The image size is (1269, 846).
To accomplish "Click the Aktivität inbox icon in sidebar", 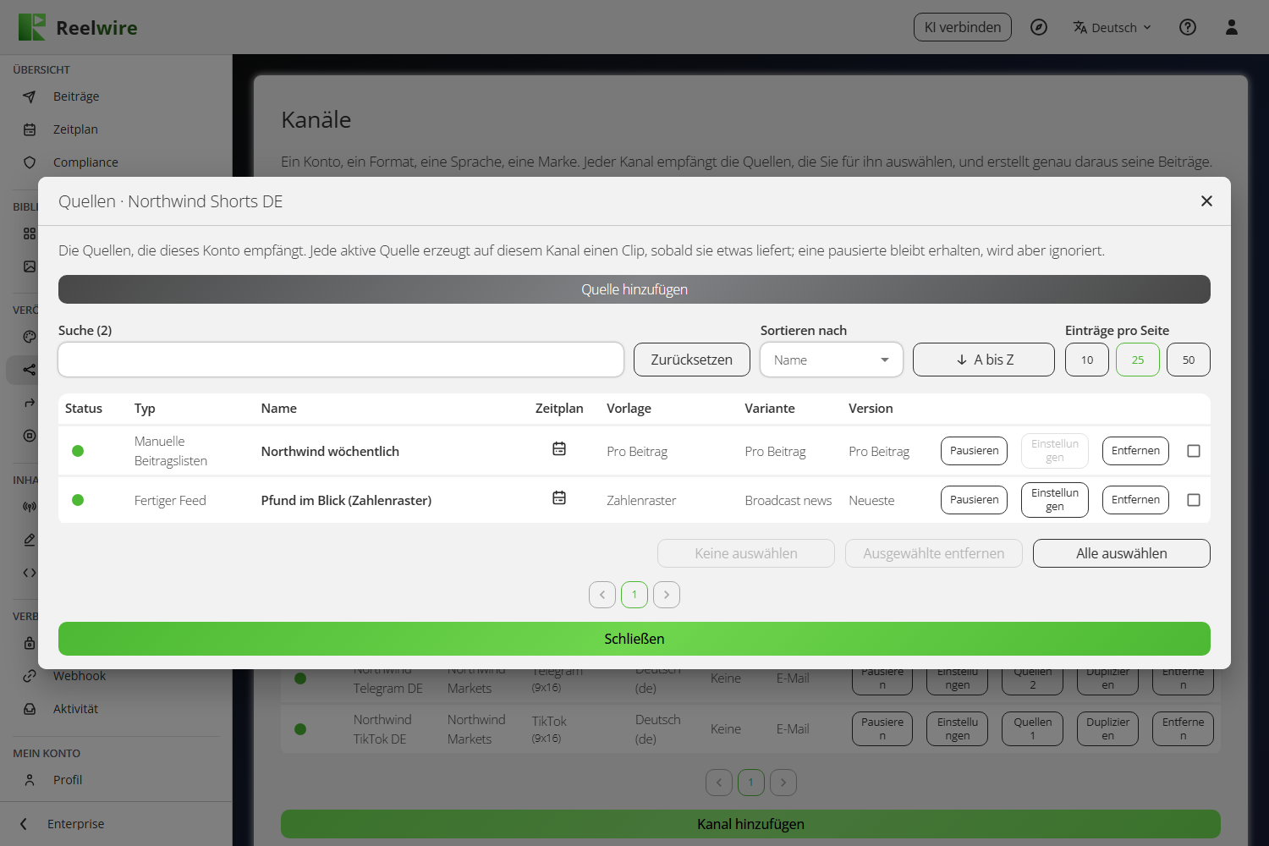I will click(x=30, y=709).
